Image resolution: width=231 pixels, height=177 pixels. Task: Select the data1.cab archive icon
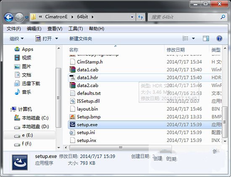click(72, 70)
